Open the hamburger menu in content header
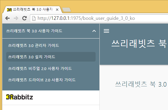168x110 pixels. click(106, 31)
